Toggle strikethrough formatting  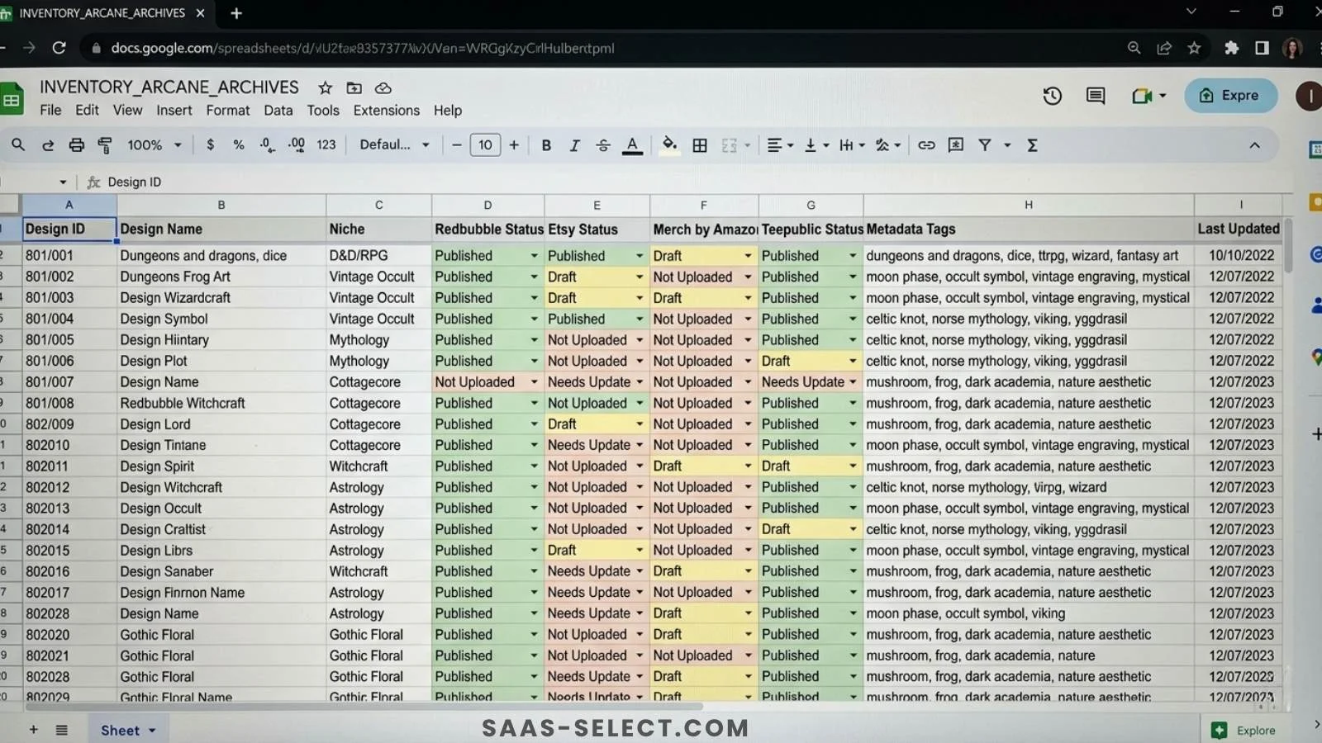pyautogui.click(x=603, y=145)
